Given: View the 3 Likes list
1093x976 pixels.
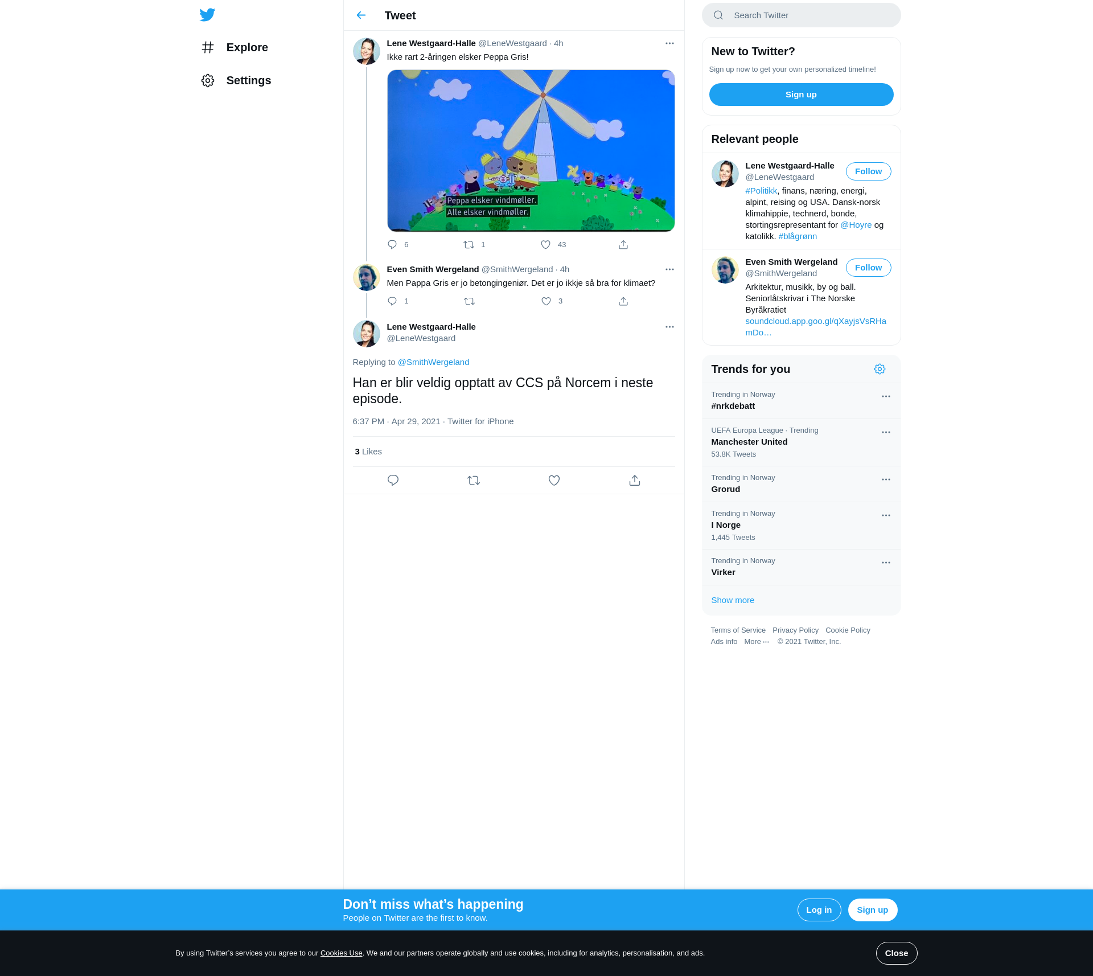Looking at the screenshot, I should point(368,452).
